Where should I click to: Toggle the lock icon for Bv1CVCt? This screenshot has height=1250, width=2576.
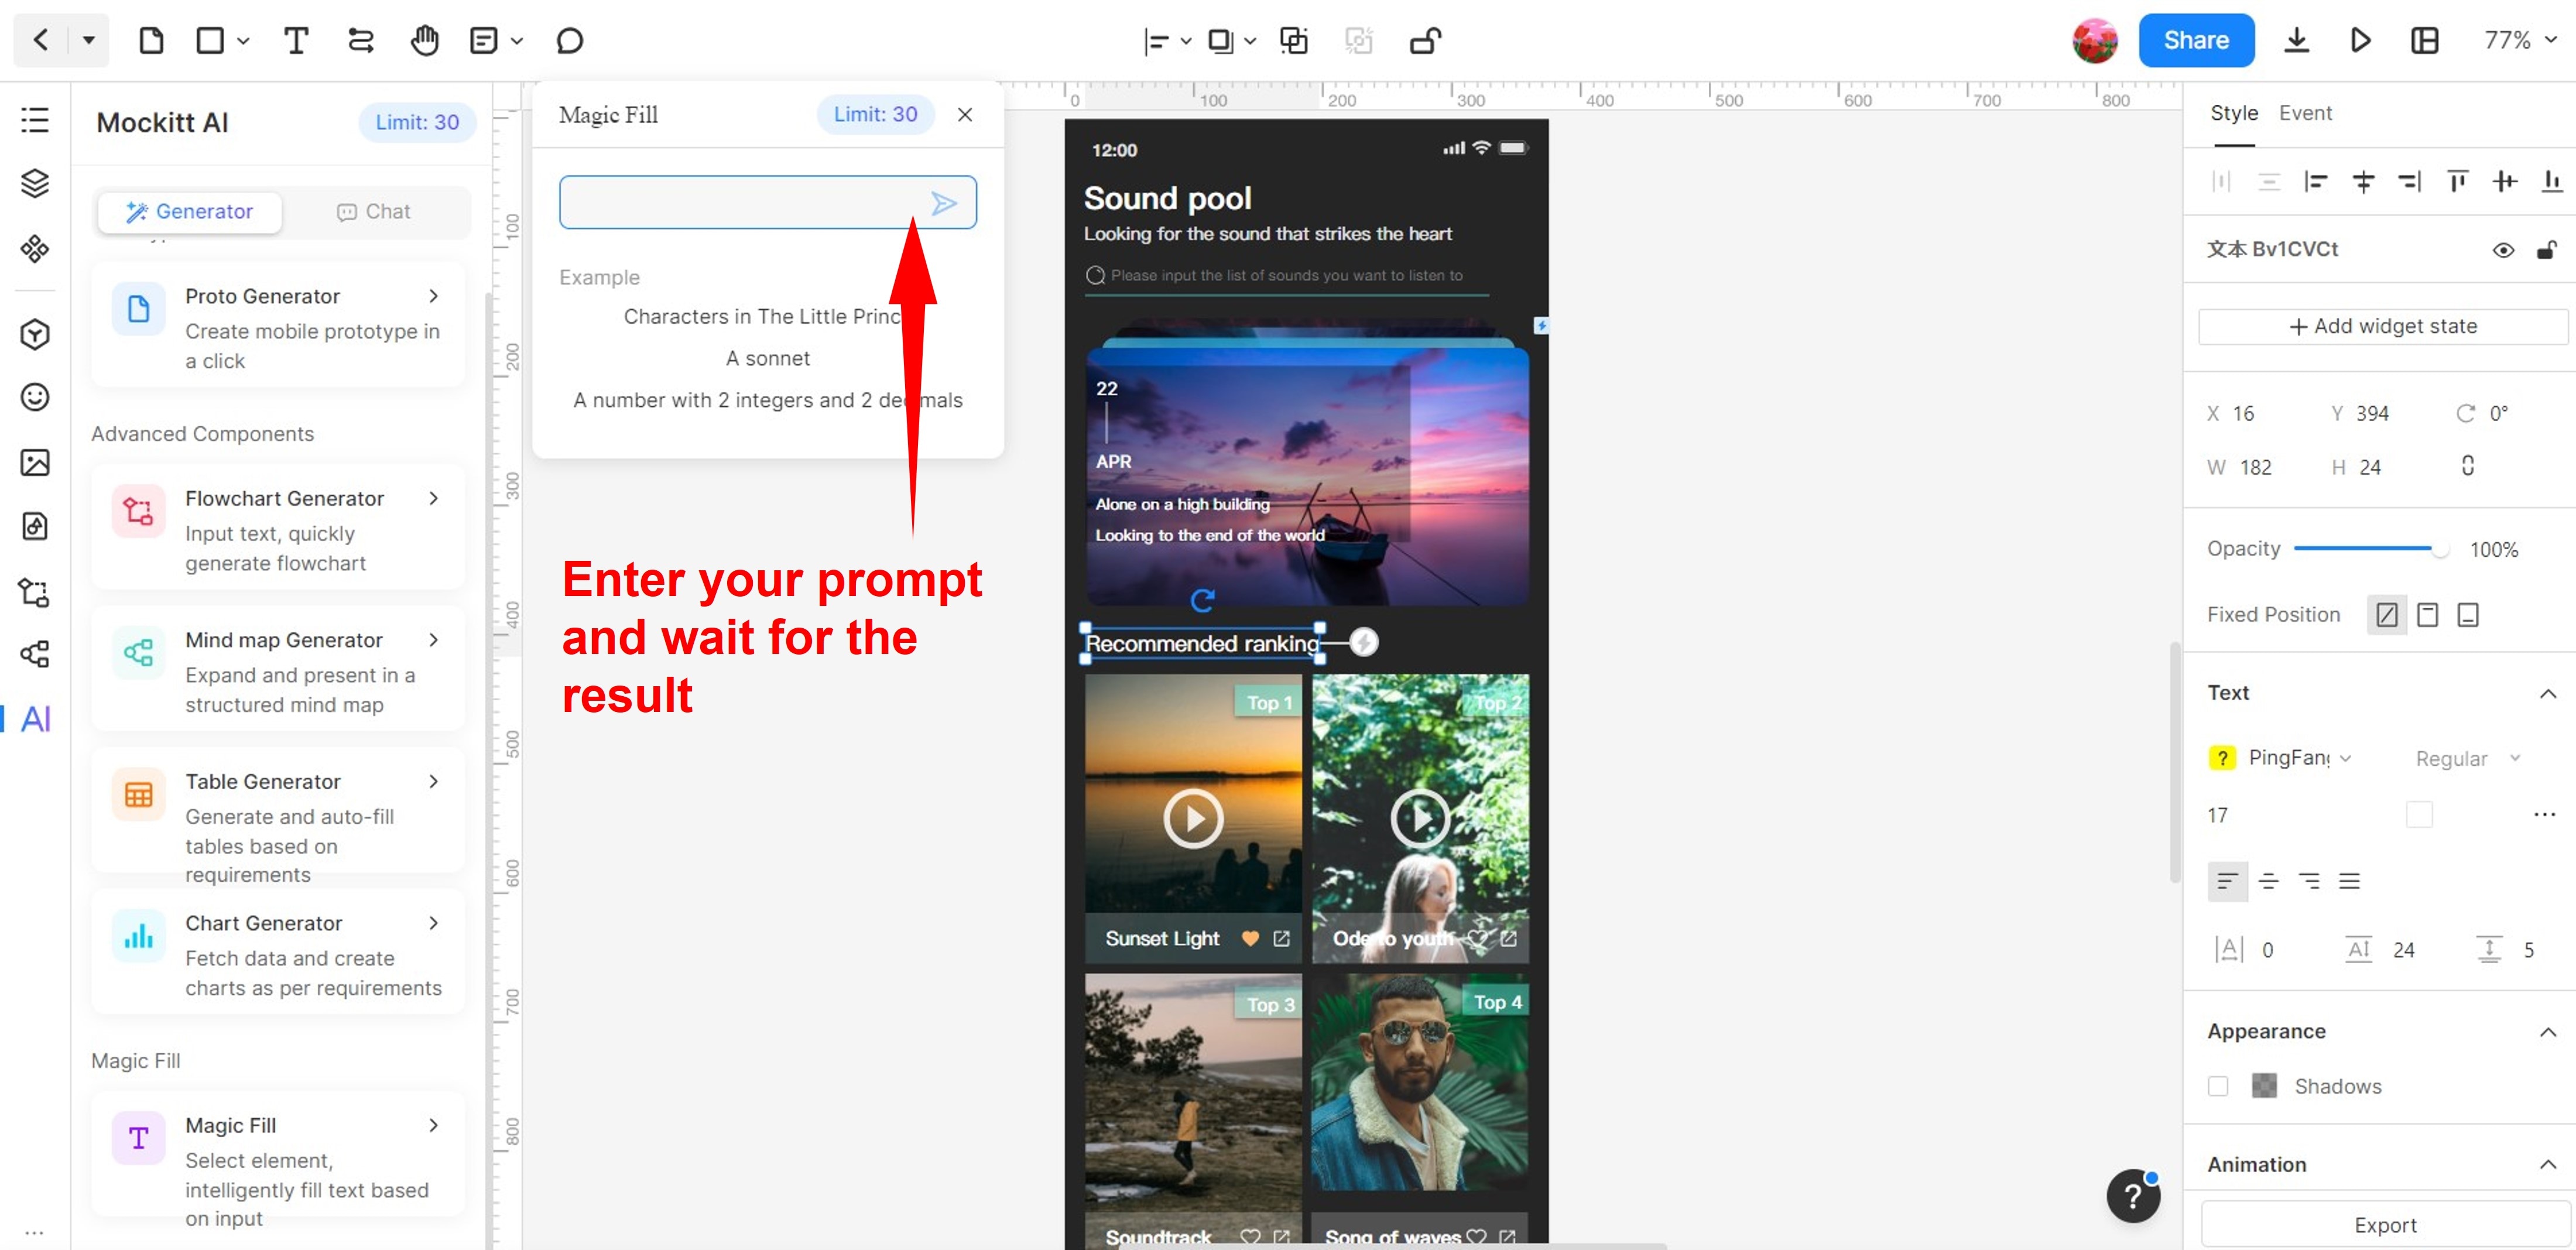[2546, 250]
